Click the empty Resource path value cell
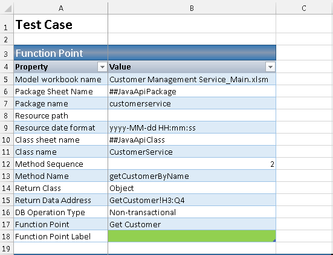This screenshot has width=333, height=255. [x=192, y=115]
